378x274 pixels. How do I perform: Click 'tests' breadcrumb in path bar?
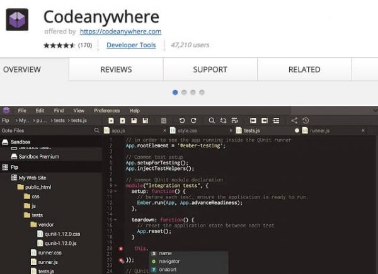tap(59, 120)
